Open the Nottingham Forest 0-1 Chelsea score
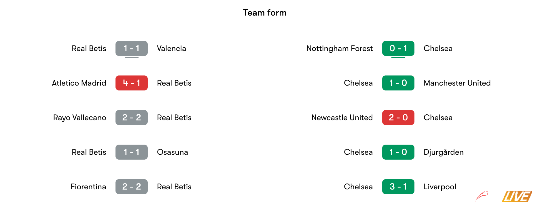The height and width of the screenshot is (208, 538). pyautogui.click(x=398, y=48)
